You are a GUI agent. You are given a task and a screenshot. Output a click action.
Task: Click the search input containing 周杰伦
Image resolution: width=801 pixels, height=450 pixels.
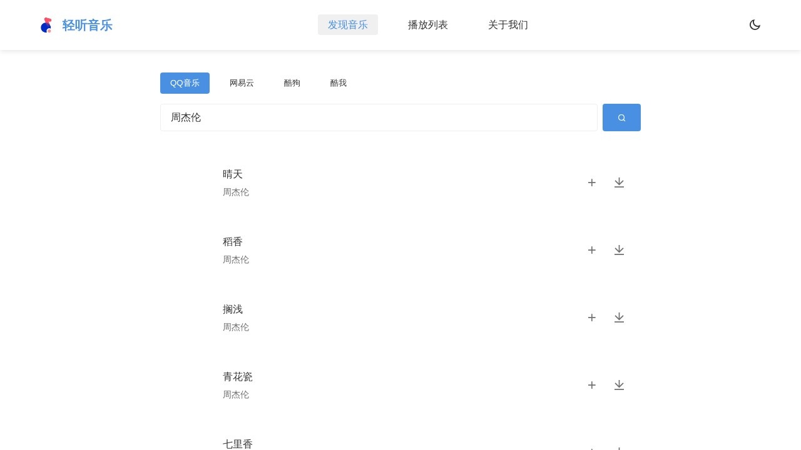379,117
